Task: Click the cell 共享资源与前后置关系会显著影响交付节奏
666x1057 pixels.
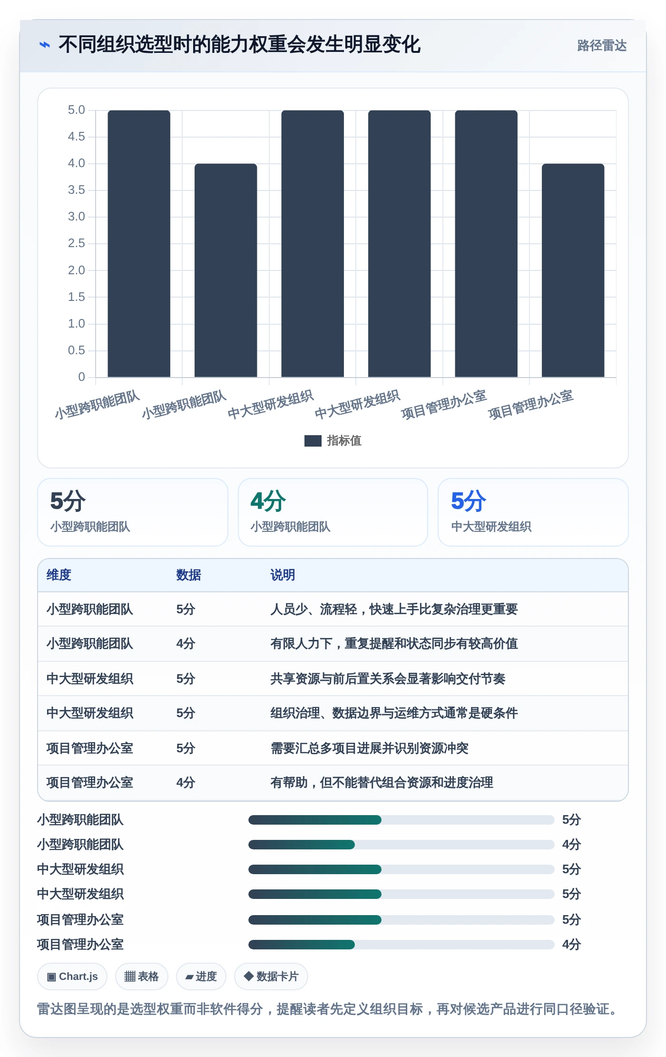Action: pyautogui.click(x=388, y=679)
